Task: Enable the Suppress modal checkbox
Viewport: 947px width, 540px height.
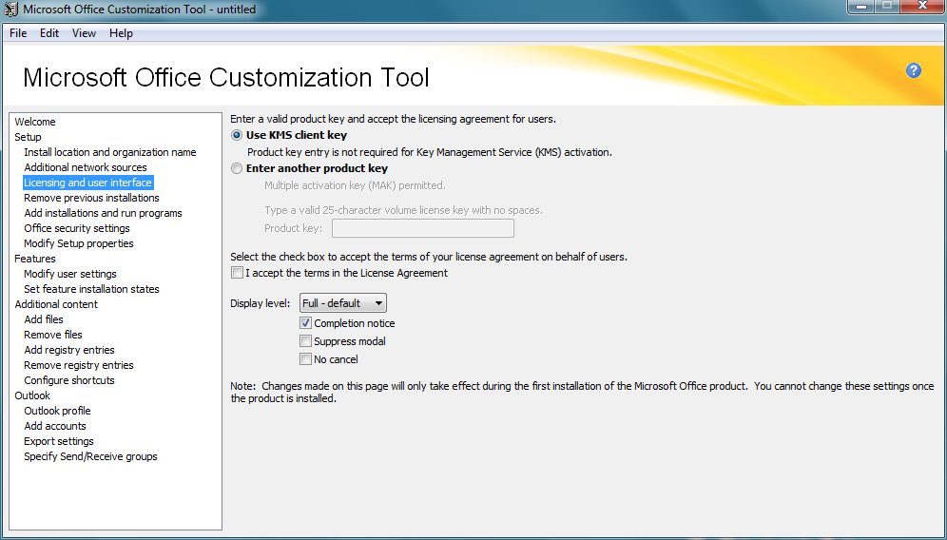Action: tap(305, 341)
